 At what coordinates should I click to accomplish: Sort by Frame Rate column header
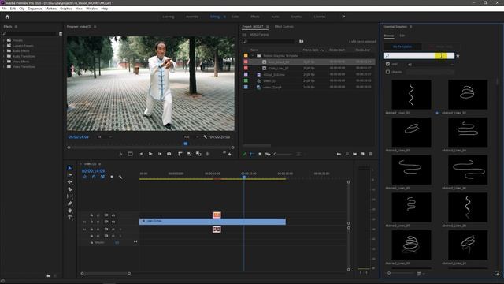311,50
